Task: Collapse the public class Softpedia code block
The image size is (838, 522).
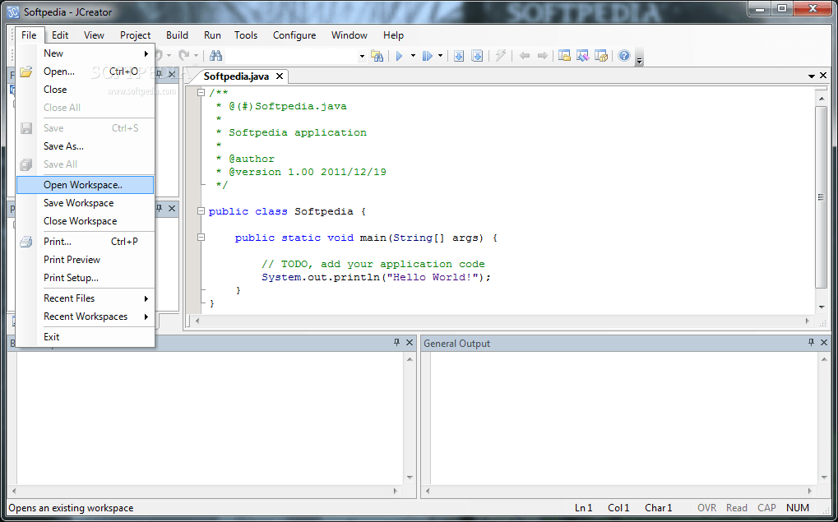Action: point(200,211)
